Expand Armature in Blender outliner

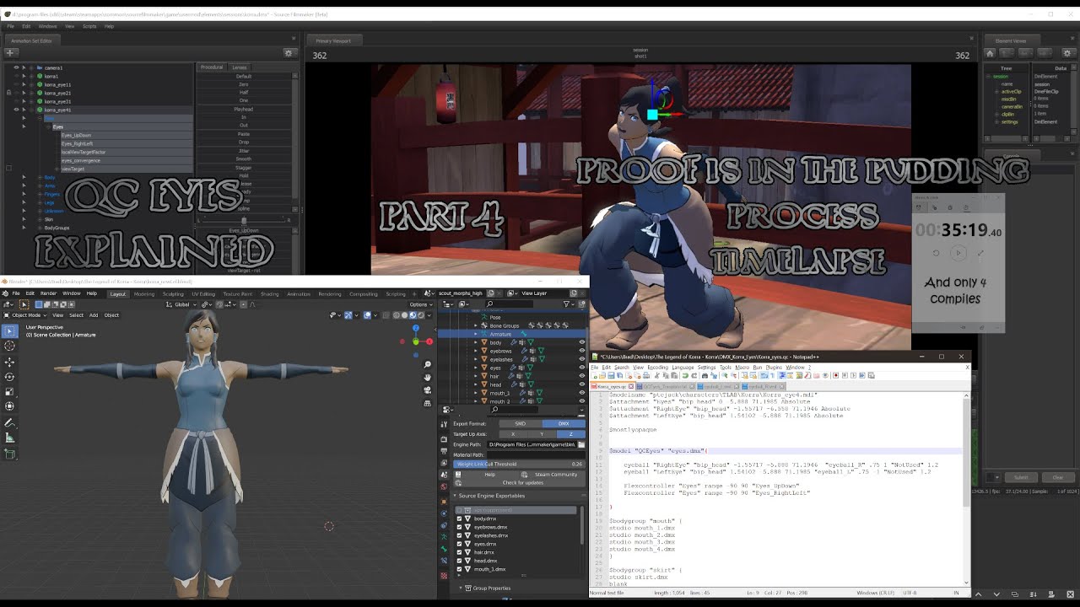pos(477,334)
